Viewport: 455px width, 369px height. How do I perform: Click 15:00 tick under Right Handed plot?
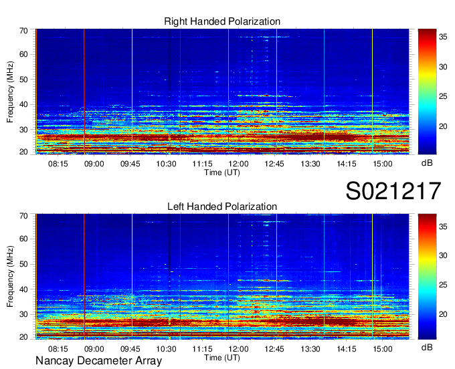[x=383, y=164]
